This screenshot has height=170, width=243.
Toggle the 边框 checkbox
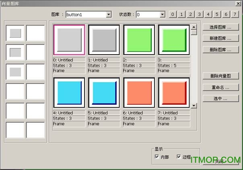[x=179, y=157]
